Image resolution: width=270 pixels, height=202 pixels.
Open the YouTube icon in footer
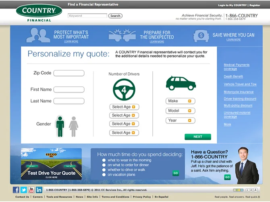31,190
